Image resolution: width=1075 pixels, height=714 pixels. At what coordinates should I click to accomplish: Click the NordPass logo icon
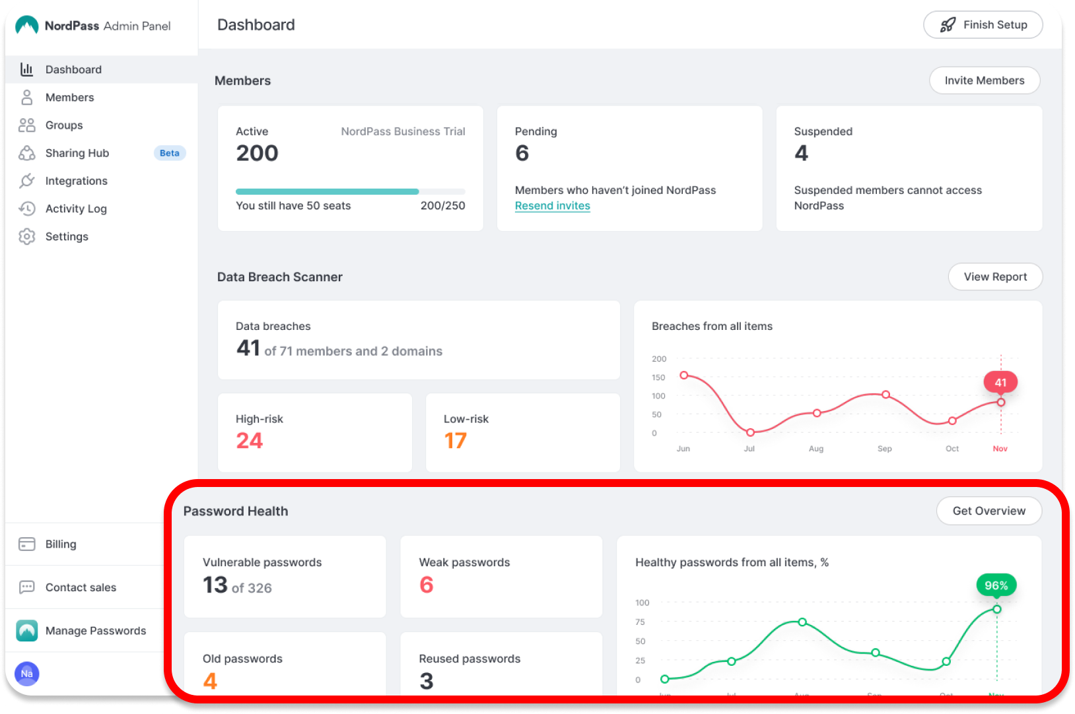tap(27, 25)
